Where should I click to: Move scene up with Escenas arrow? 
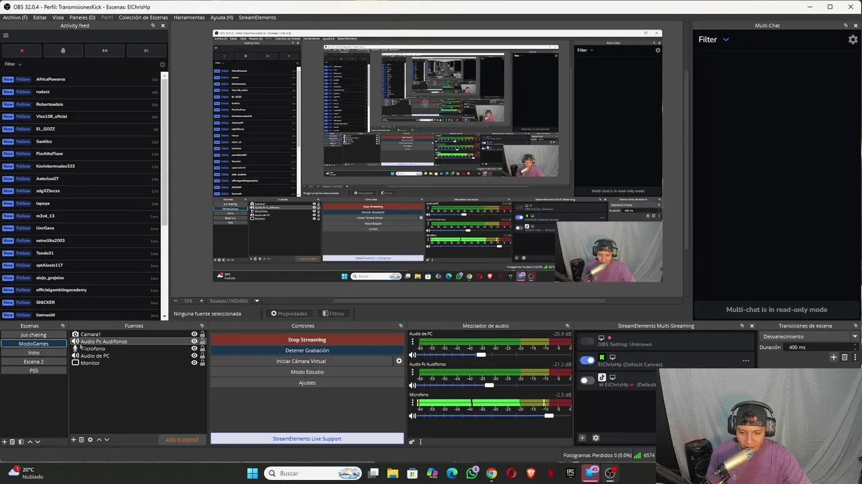pyautogui.click(x=29, y=442)
